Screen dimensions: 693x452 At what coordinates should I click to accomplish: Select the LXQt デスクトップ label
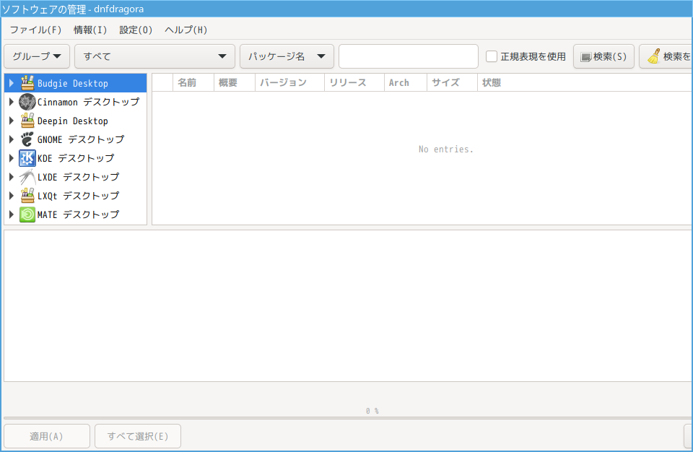[78, 196]
